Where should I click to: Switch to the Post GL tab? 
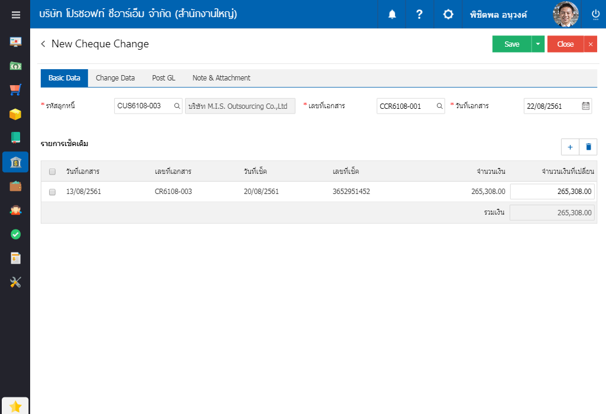(x=164, y=78)
